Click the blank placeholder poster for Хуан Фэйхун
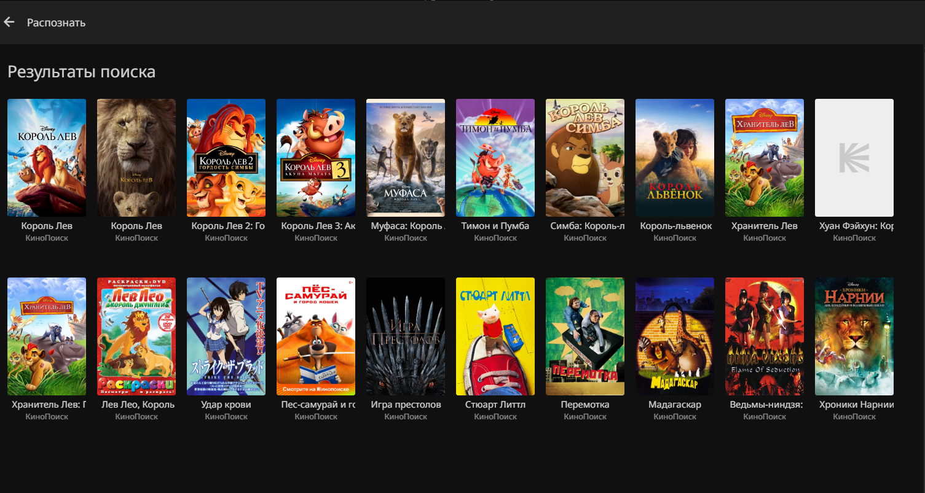Viewport: 925px width, 493px height. 854,158
